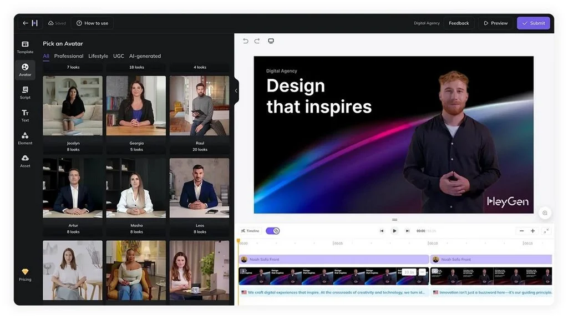Switch to the Lifestyle tab
568x319 pixels.
coord(98,56)
